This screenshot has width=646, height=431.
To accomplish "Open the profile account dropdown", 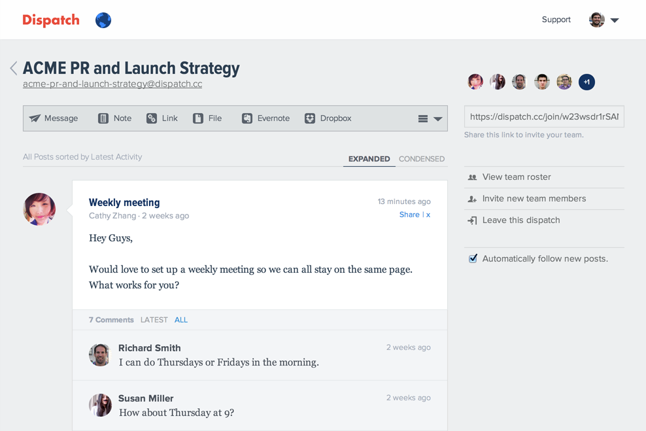I will pyautogui.click(x=614, y=20).
